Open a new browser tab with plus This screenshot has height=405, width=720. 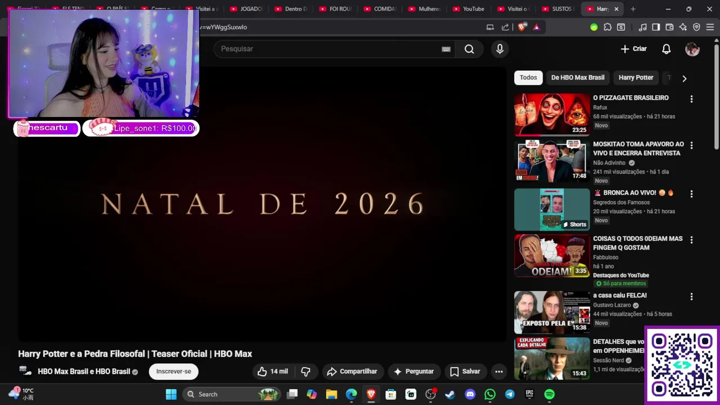[x=633, y=9]
